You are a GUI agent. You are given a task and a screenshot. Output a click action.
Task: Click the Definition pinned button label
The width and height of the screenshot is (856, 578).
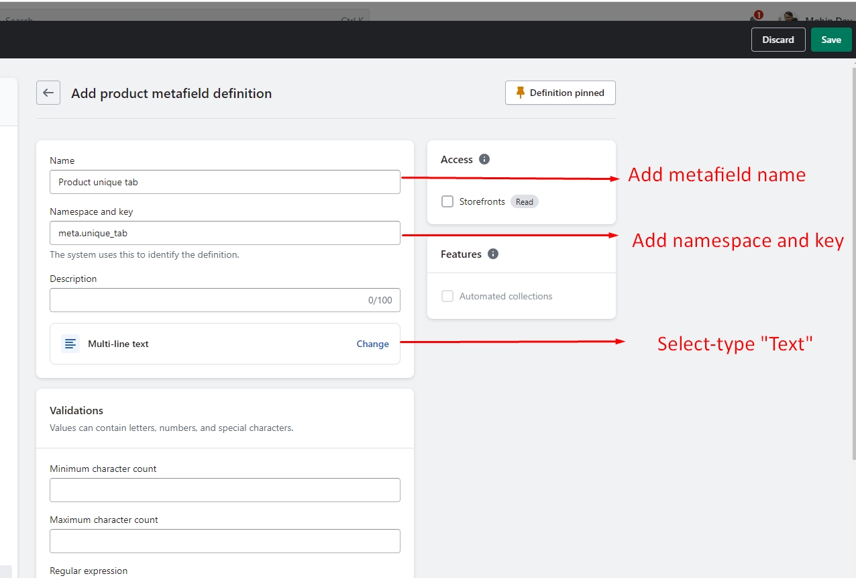click(567, 93)
